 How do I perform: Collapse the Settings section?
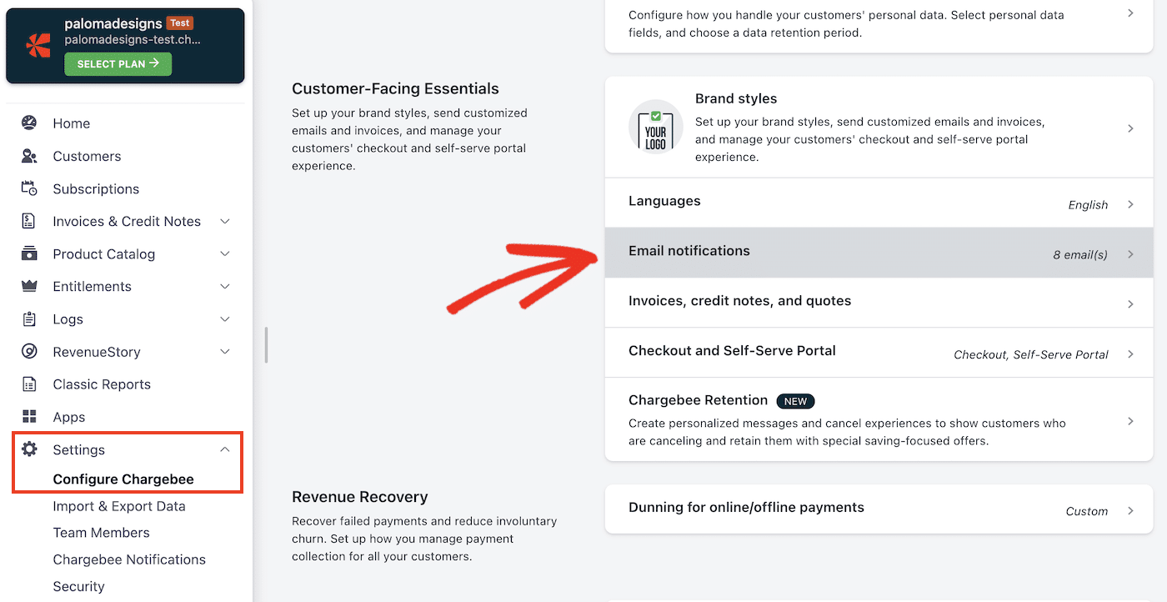224,449
